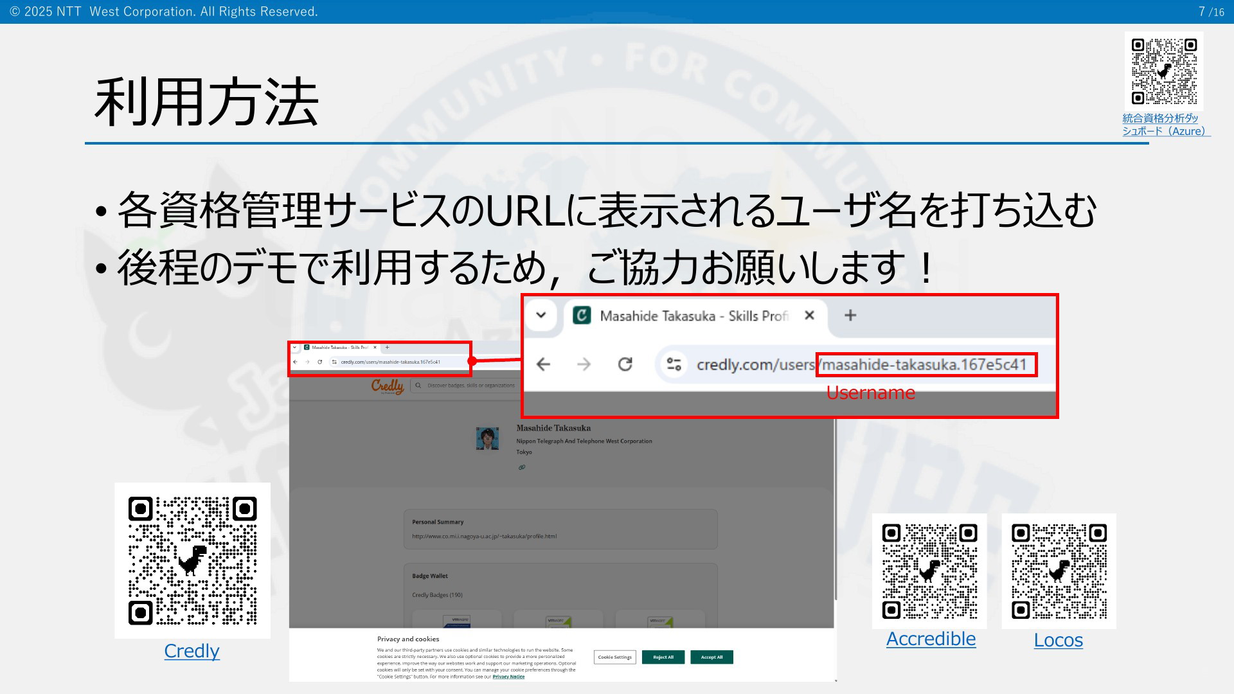Click the site information icon beside credly.com URL
This screenshot has width=1234, height=694.
coord(674,364)
